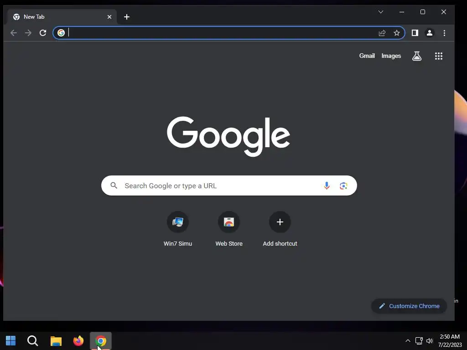Click the Google logo
Screen dimensions: 467x350
[228, 136]
